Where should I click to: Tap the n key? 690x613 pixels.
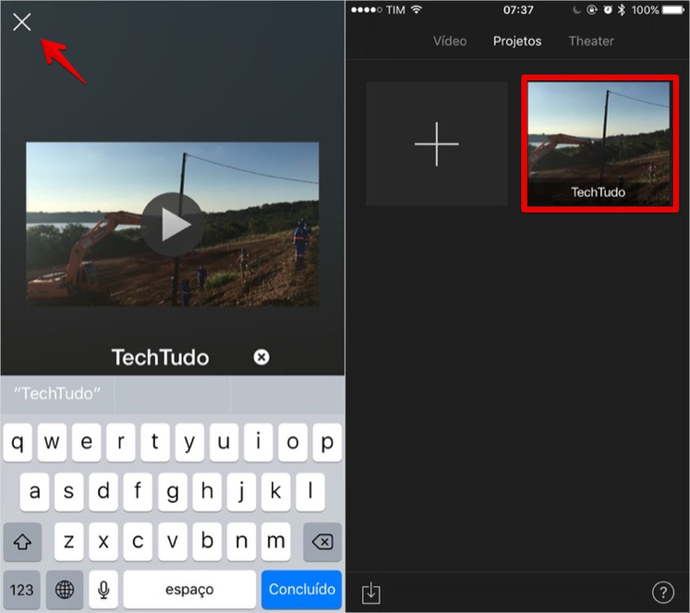241,541
